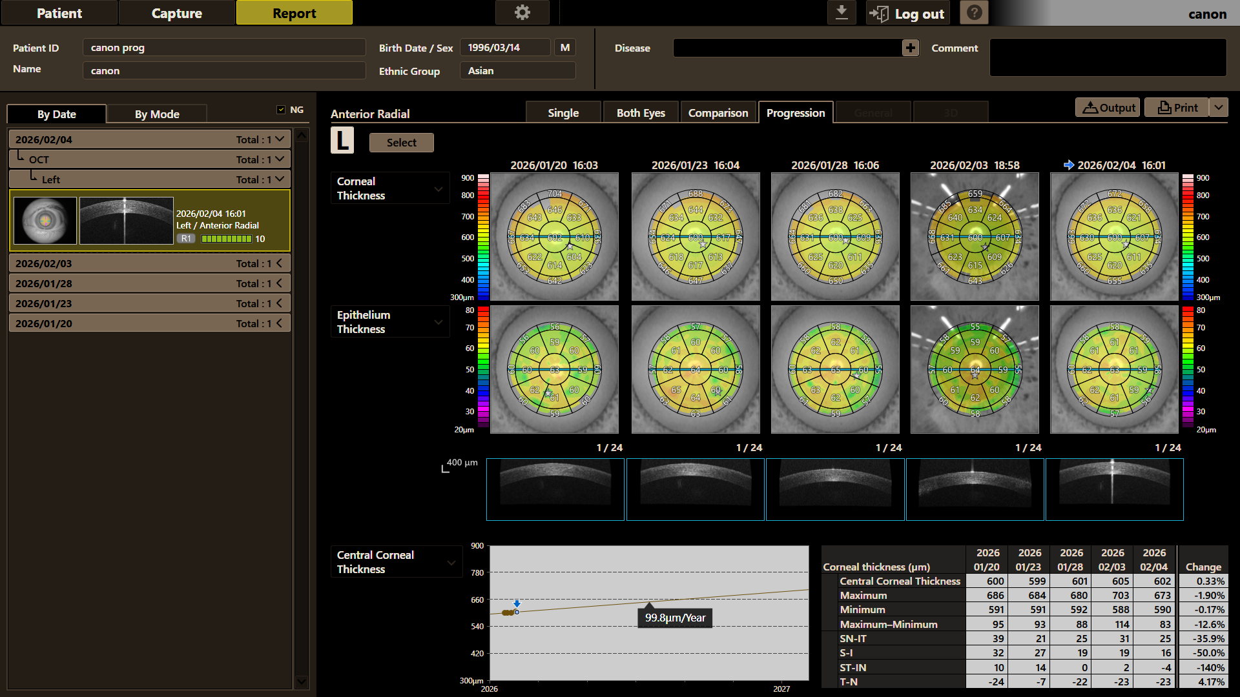Click the L left-eye indicator icon
The image size is (1240, 697).
342,140
